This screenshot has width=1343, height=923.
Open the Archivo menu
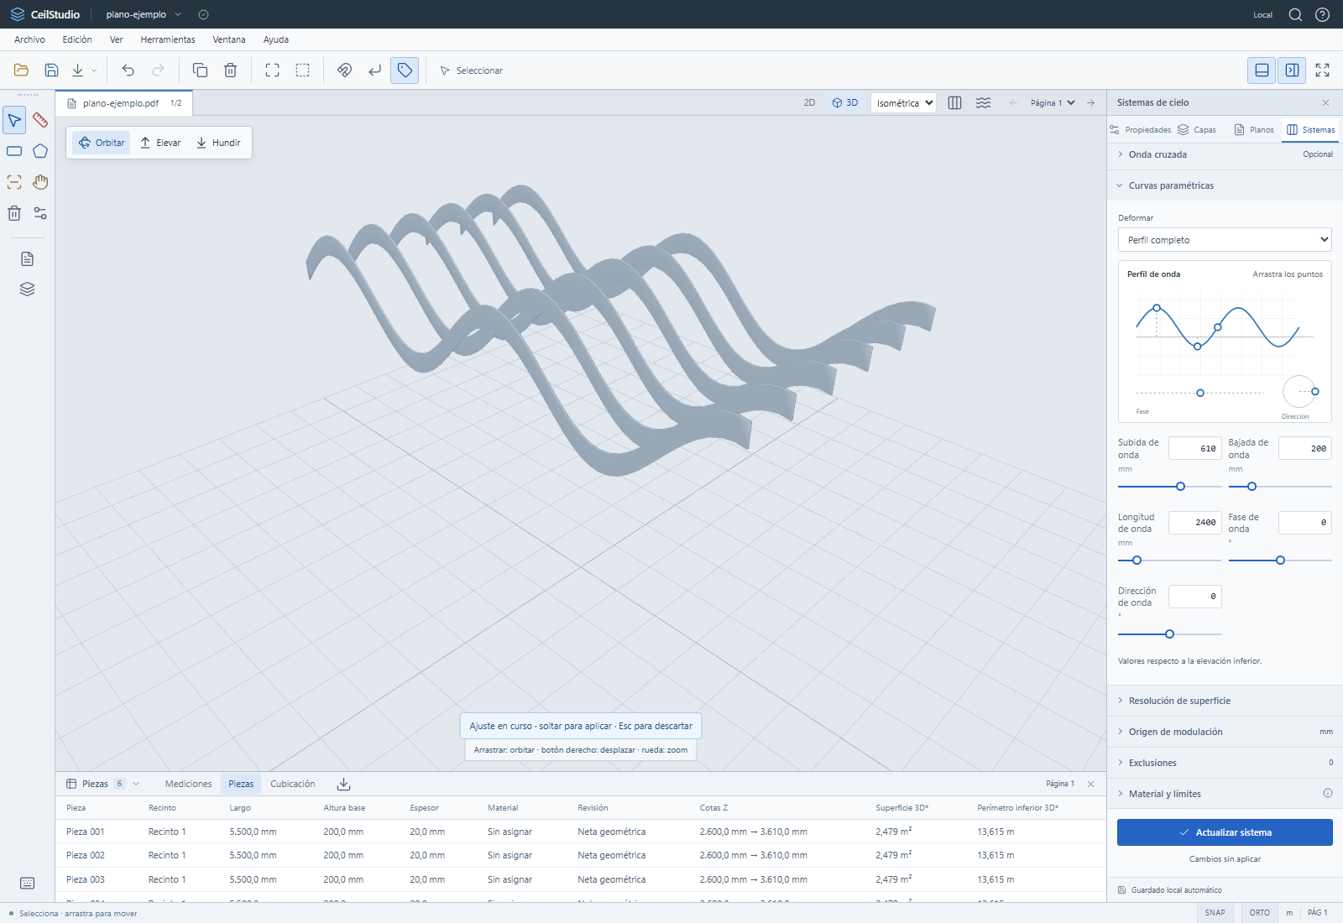[x=29, y=39]
